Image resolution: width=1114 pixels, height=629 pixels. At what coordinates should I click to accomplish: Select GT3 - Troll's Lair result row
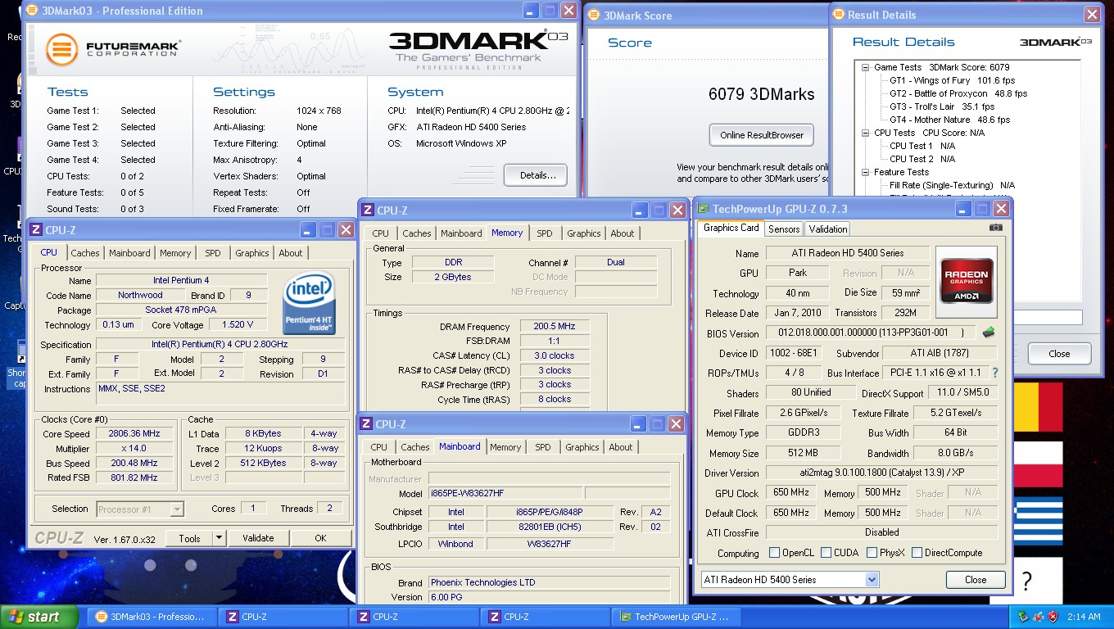tap(942, 106)
